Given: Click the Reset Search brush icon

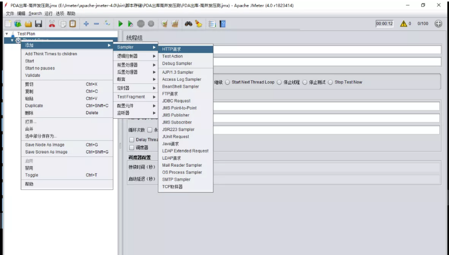Looking at the screenshot, I should coord(199,24).
